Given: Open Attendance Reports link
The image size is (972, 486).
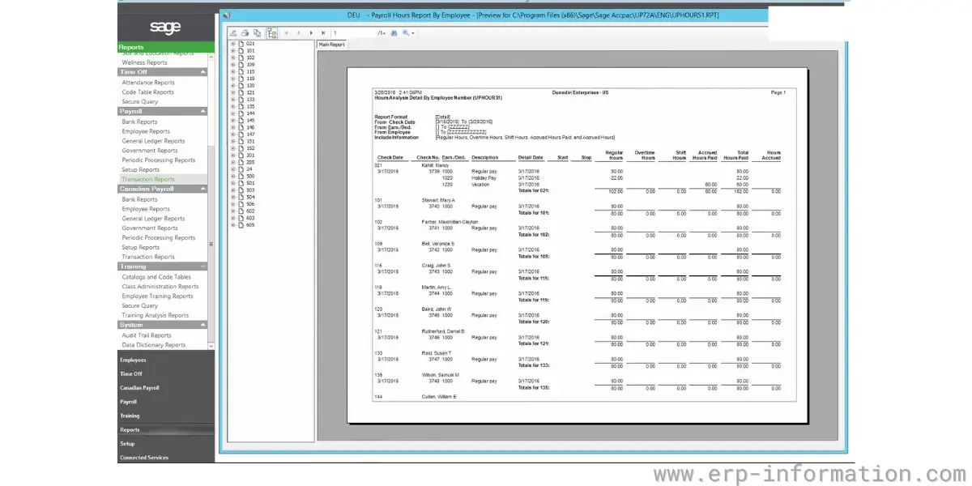Looking at the screenshot, I should coord(148,83).
